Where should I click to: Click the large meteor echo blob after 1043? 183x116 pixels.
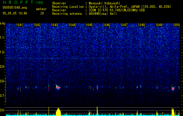coord(58,87)
